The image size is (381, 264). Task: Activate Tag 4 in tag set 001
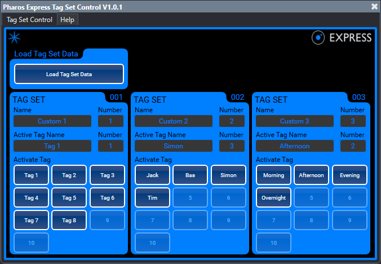pyautogui.click(x=31, y=197)
